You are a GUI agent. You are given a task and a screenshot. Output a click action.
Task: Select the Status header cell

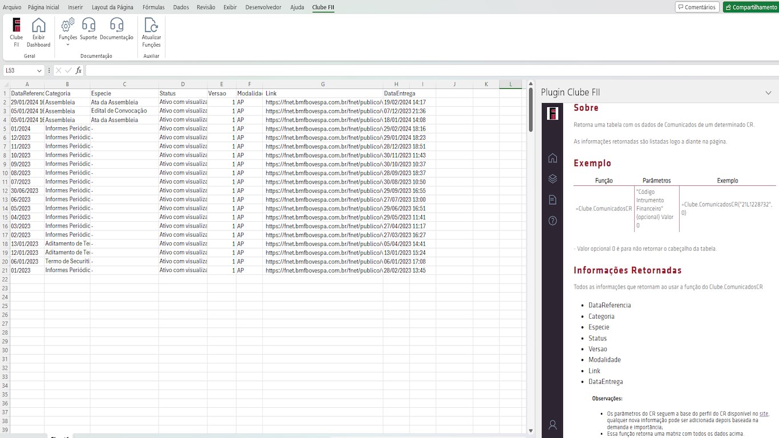[x=183, y=93]
